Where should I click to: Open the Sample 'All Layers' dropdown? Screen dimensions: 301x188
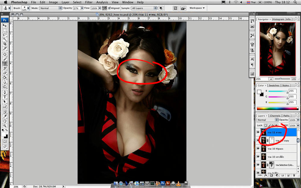144,8
